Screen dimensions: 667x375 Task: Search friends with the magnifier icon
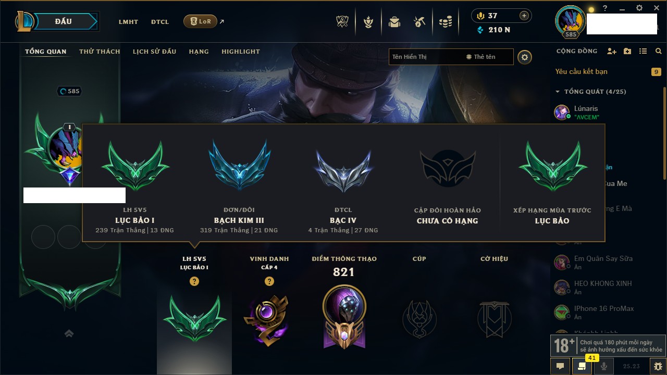click(x=659, y=51)
